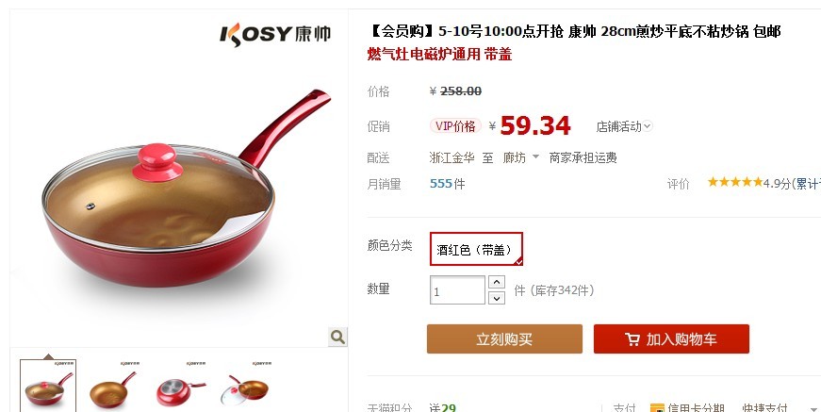This screenshot has height=412, width=821.
Task: Click the 加入购物车 button
Action: point(671,338)
